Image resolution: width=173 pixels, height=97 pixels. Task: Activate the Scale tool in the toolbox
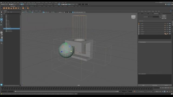tap(1, 25)
